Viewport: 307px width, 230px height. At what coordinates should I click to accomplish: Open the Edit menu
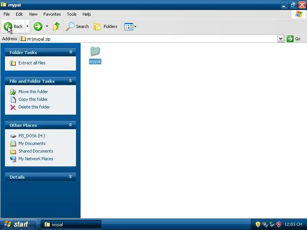coord(19,14)
